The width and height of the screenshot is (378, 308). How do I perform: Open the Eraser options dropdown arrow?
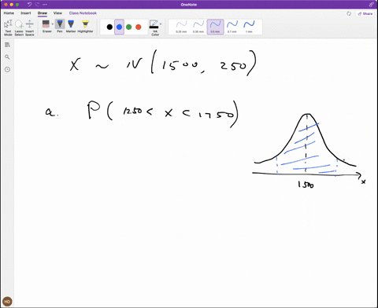pos(53,24)
